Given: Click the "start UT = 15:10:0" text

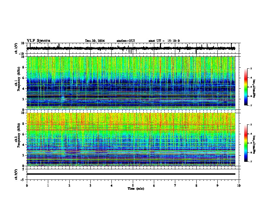Looking at the screenshot, I should click(x=164, y=41).
